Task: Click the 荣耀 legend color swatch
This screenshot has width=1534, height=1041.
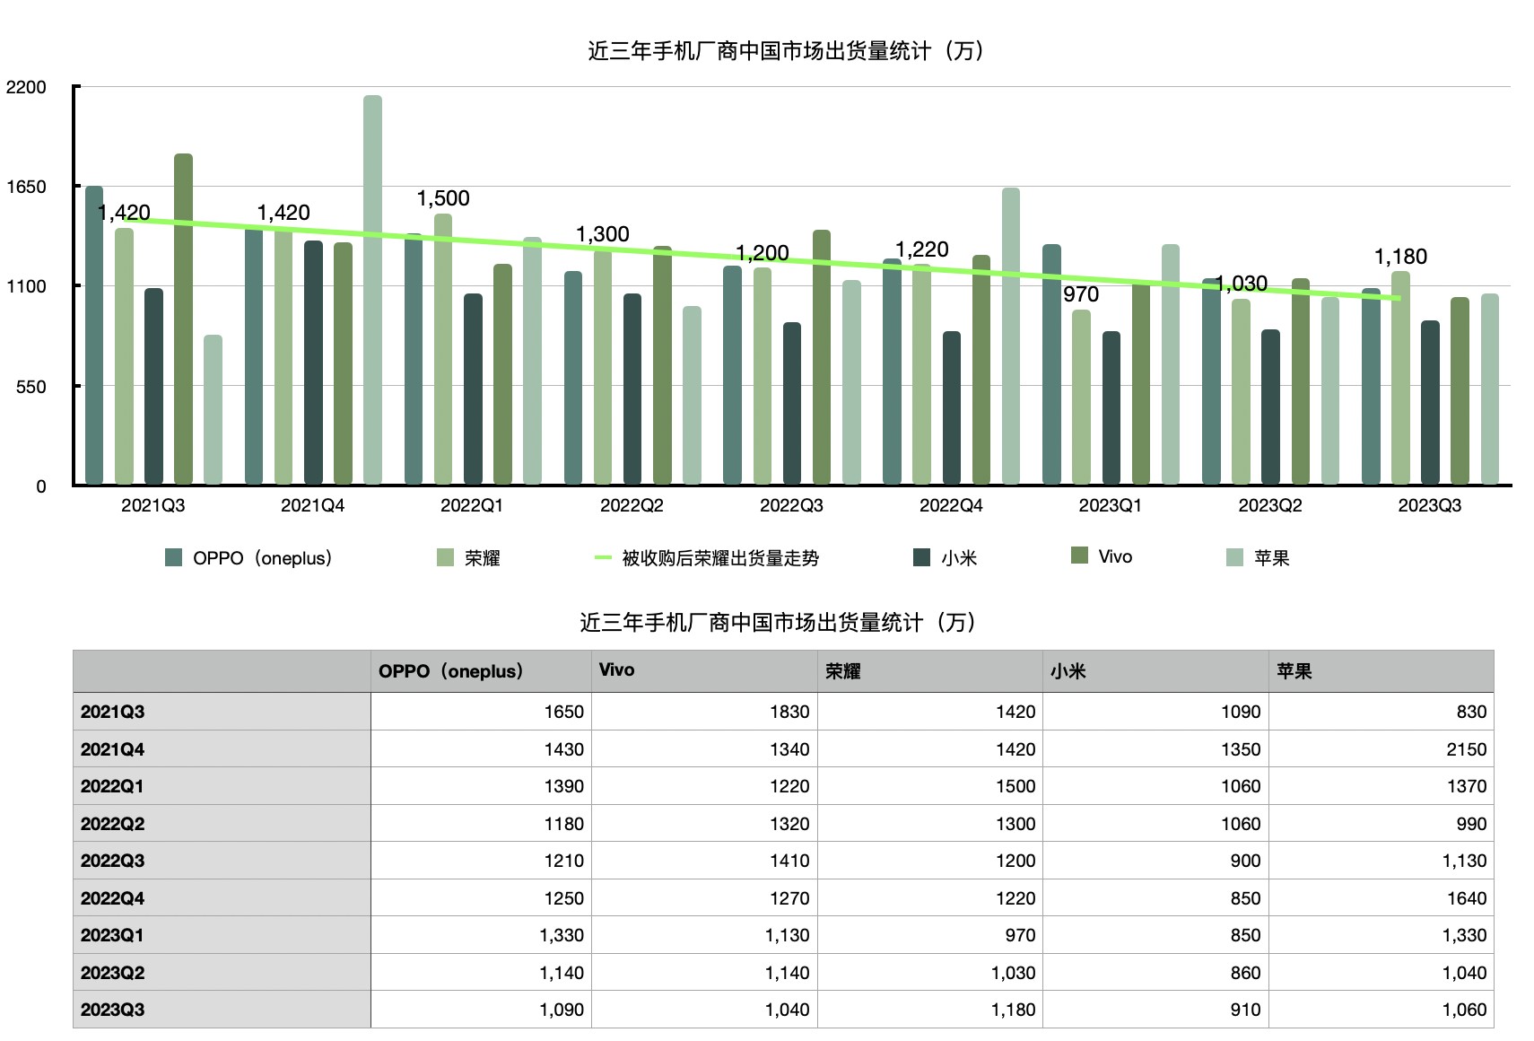Action: (445, 557)
